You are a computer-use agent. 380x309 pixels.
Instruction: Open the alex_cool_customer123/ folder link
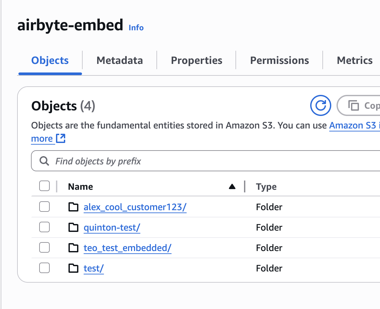135,207
